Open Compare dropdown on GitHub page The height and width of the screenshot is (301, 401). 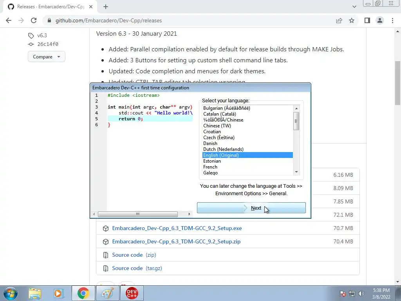46,56
